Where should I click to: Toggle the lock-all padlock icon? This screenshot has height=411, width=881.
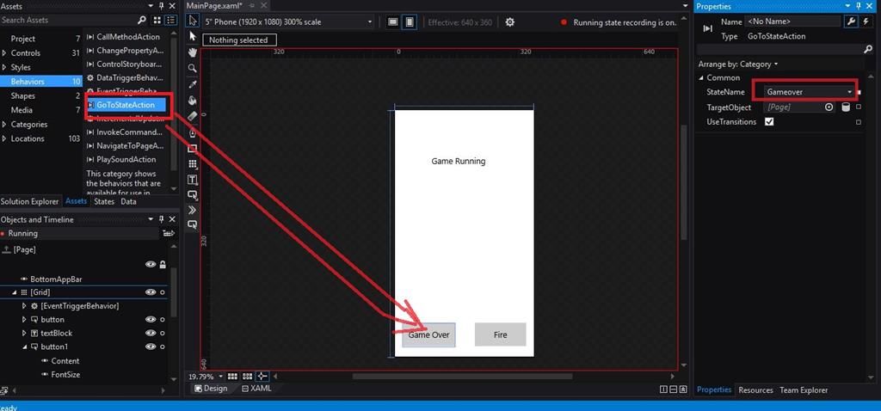(x=163, y=265)
